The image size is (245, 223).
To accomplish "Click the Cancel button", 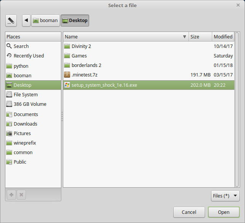I will point(189,212).
